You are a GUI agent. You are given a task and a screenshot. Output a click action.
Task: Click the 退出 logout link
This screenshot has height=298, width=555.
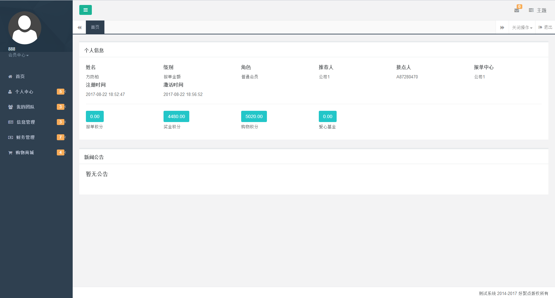(x=545, y=27)
